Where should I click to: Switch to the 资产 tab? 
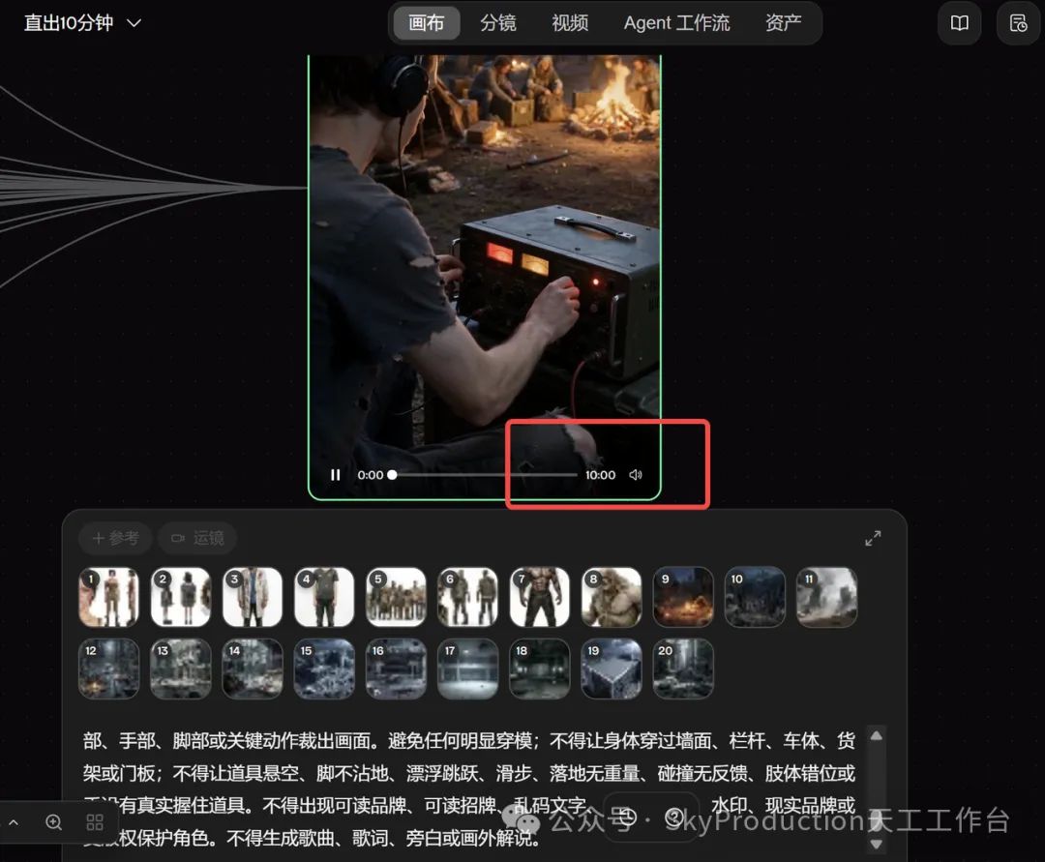pyautogui.click(x=783, y=23)
